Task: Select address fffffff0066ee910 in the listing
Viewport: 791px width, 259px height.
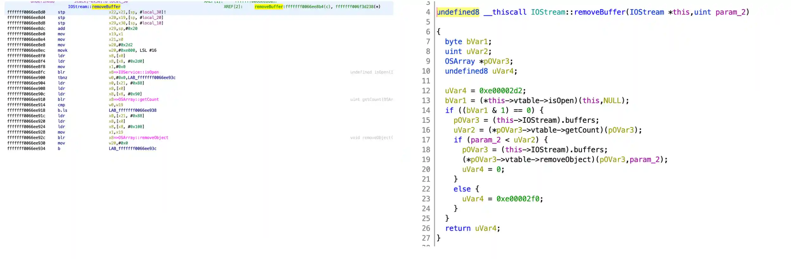Action: tap(26, 99)
